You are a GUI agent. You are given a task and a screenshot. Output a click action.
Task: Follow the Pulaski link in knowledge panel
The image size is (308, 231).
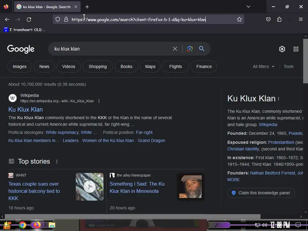296,133
